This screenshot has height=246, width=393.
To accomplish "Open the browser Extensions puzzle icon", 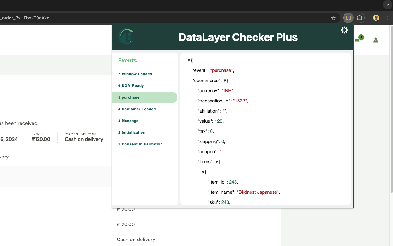I will coord(360,18).
